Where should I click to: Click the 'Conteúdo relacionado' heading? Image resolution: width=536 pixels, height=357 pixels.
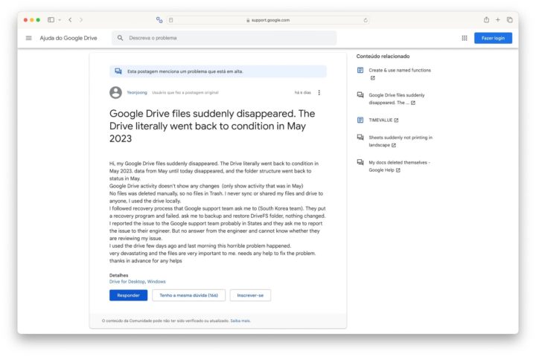click(383, 56)
